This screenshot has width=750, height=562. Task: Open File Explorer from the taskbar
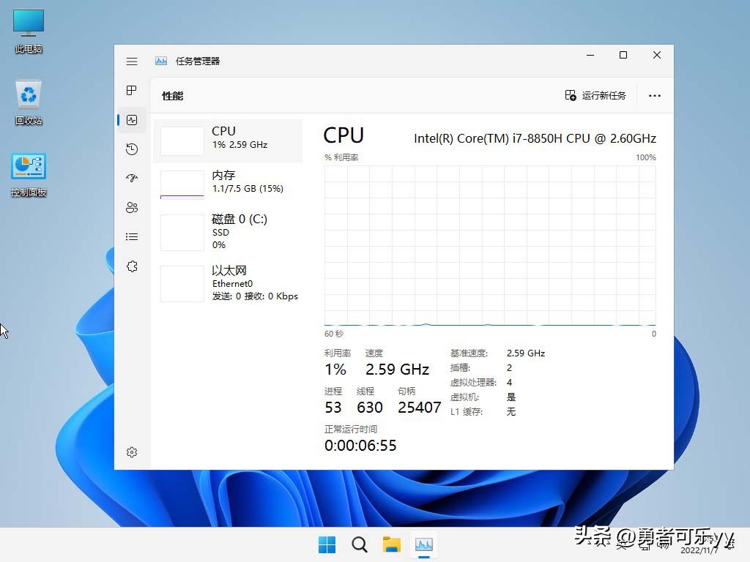[391, 544]
